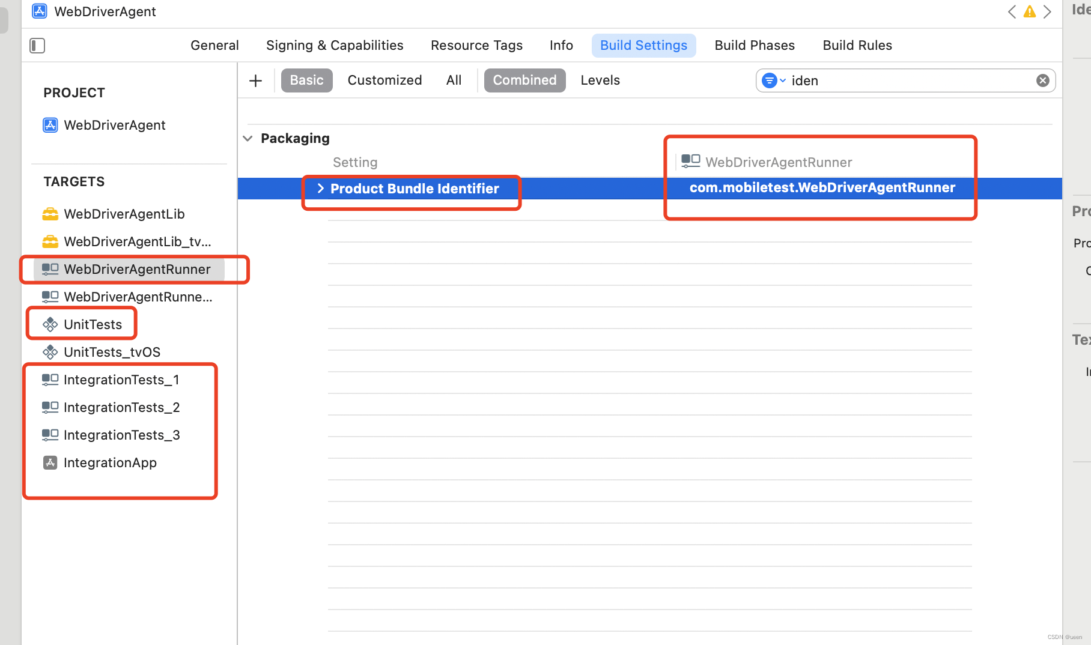Switch settings view to Basic
1091x645 pixels.
point(306,80)
